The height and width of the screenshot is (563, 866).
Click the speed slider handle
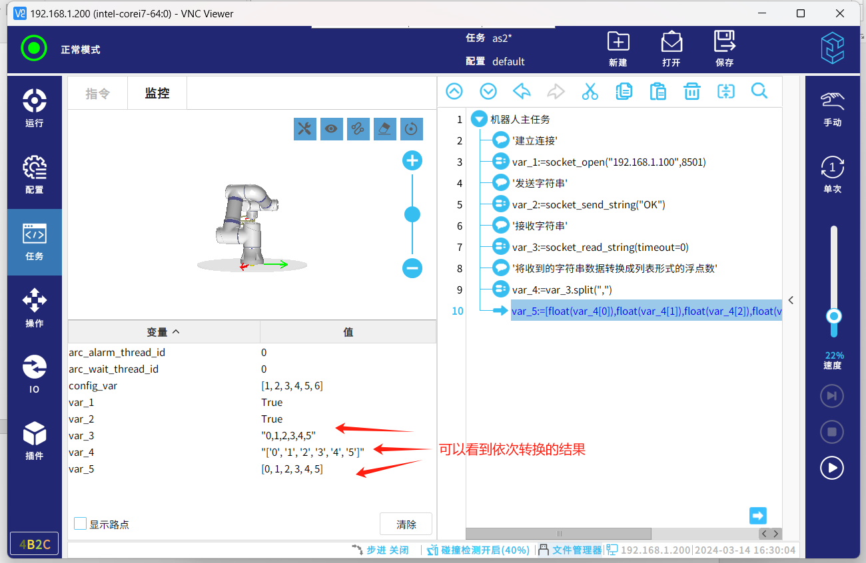coord(833,316)
